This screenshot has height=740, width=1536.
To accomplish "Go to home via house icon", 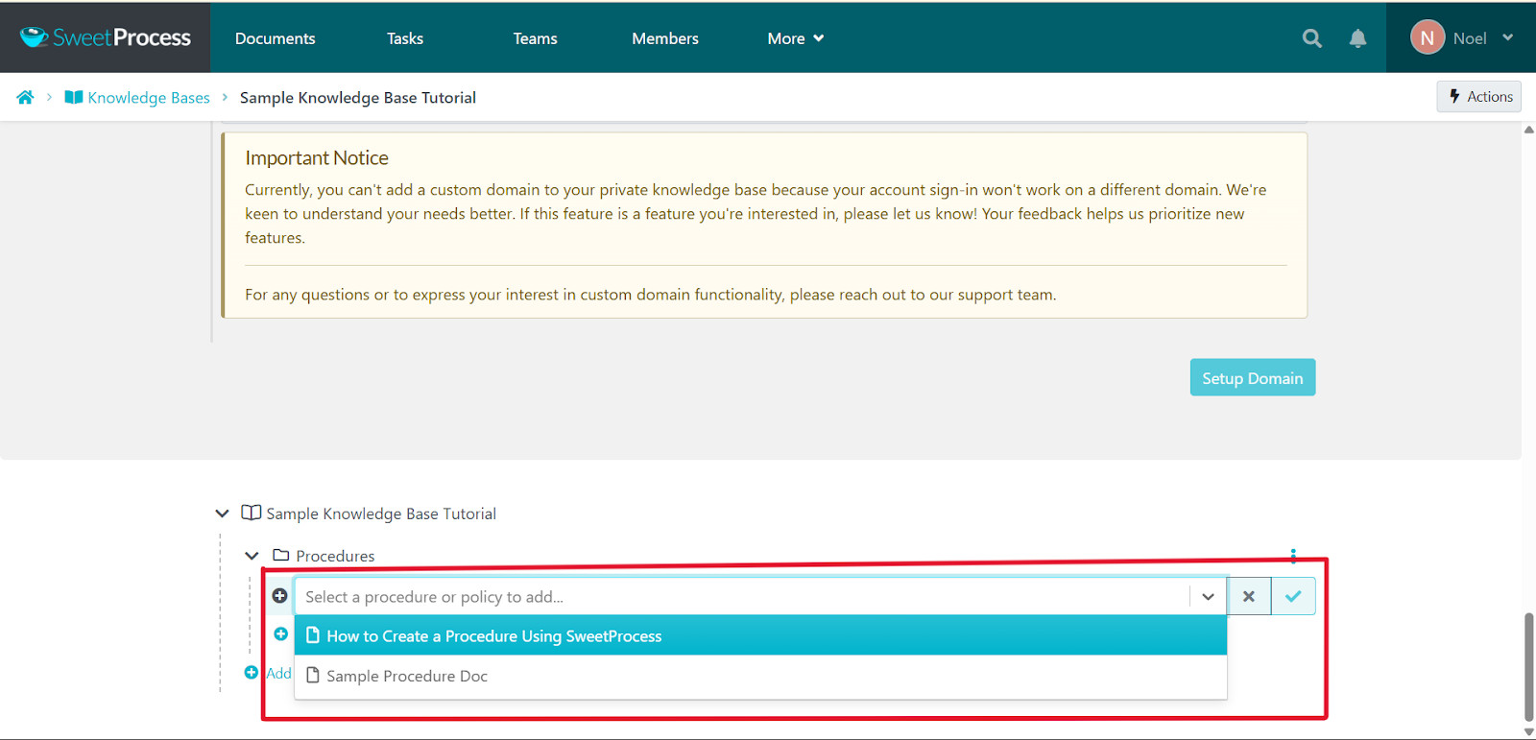I will [x=25, y=97].
